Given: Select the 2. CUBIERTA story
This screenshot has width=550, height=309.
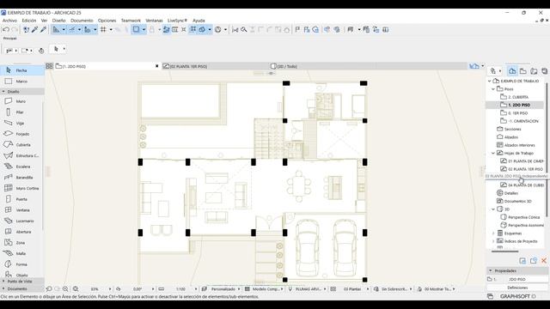Looking at the screenshot, I should (518, 97).
